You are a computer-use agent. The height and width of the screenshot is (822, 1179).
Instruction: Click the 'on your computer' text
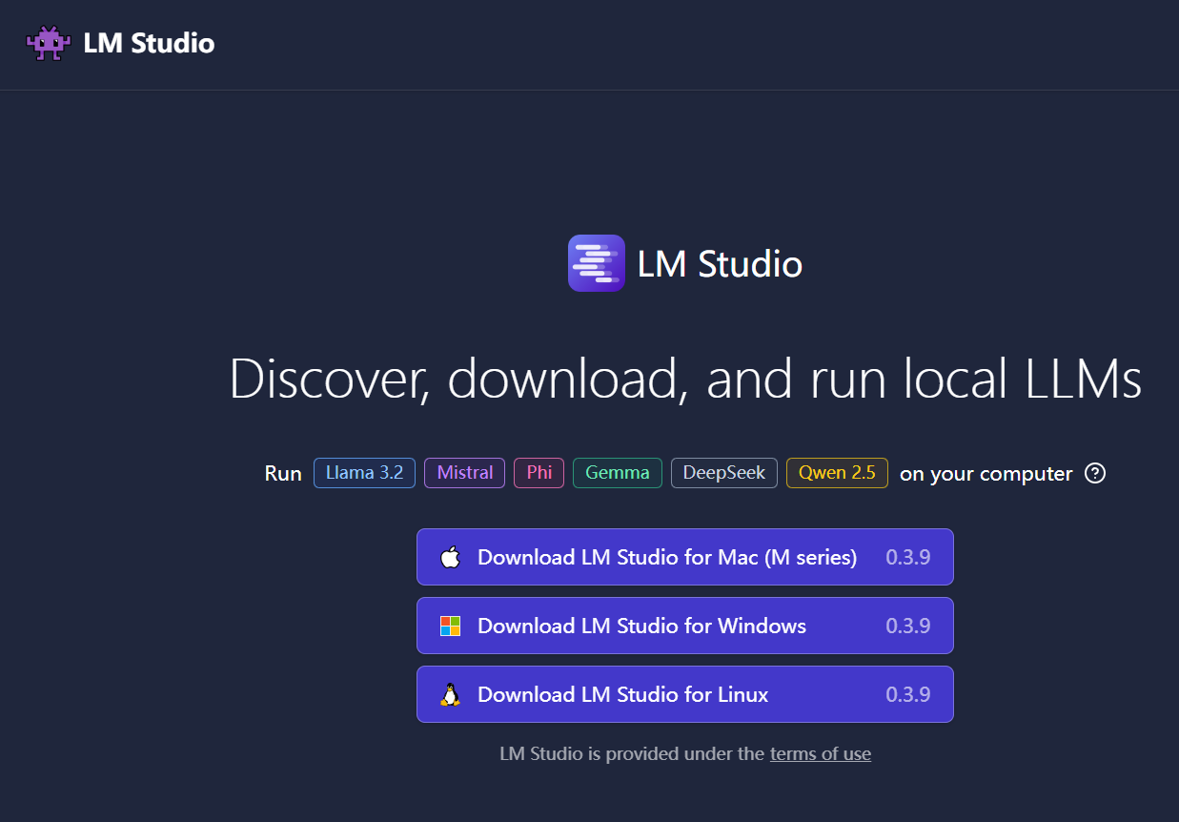click(x=986, y=474)
